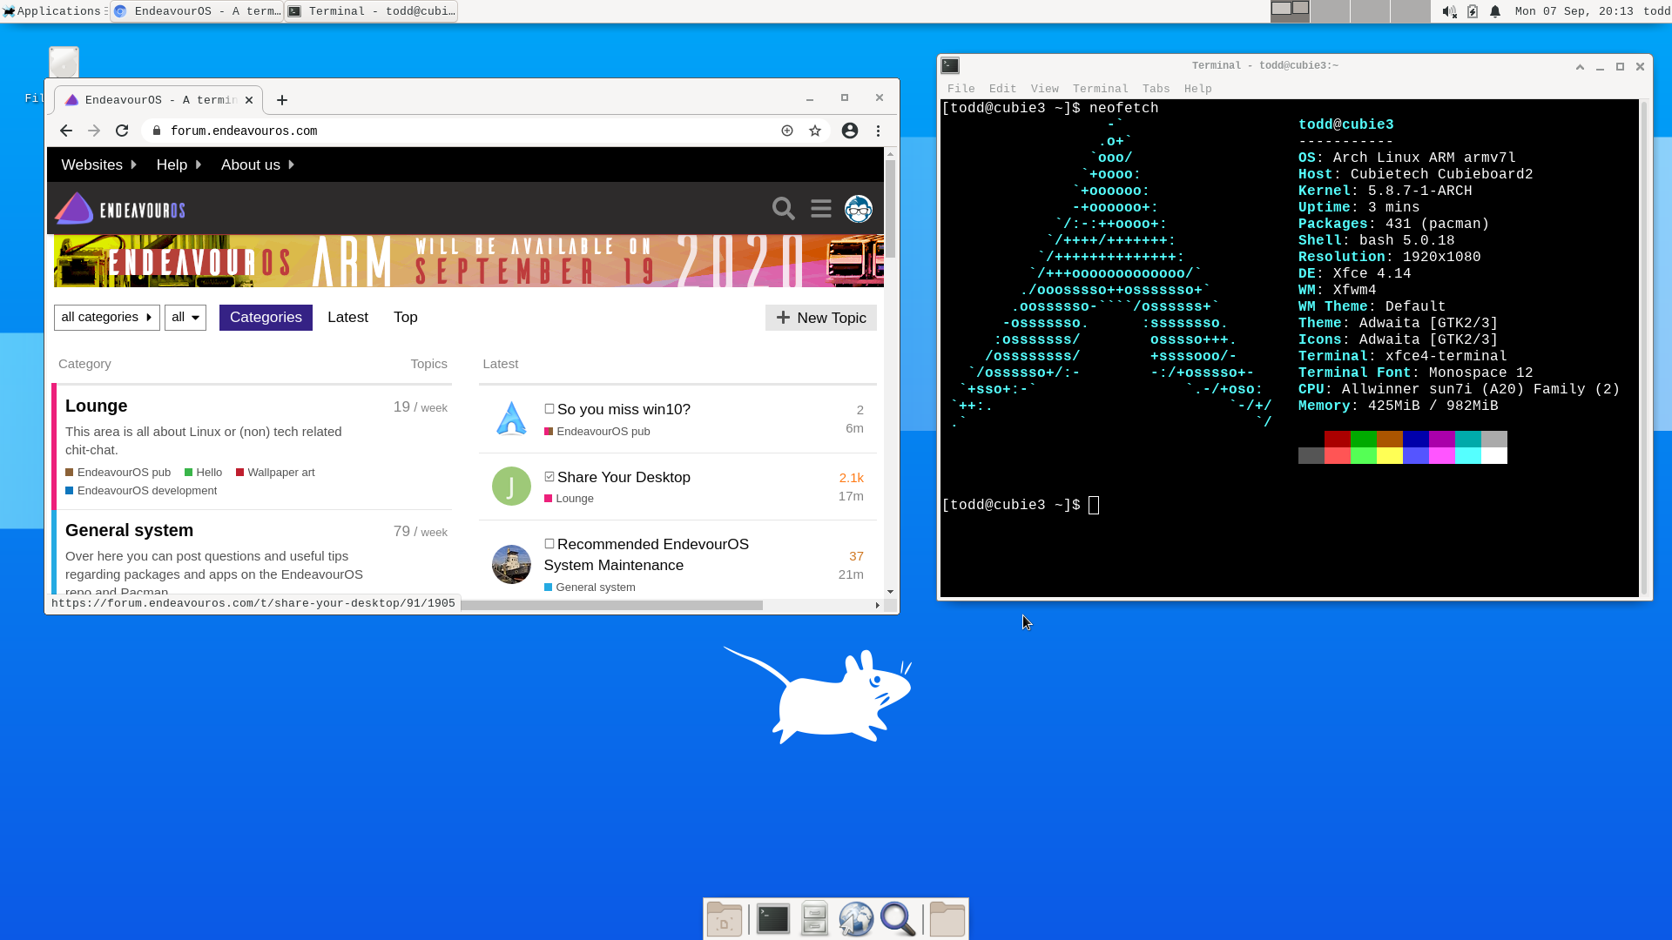Screen dimensions: 1672x940
Task: Click the battery power icon in the panel
Action: click(1473, 11)
